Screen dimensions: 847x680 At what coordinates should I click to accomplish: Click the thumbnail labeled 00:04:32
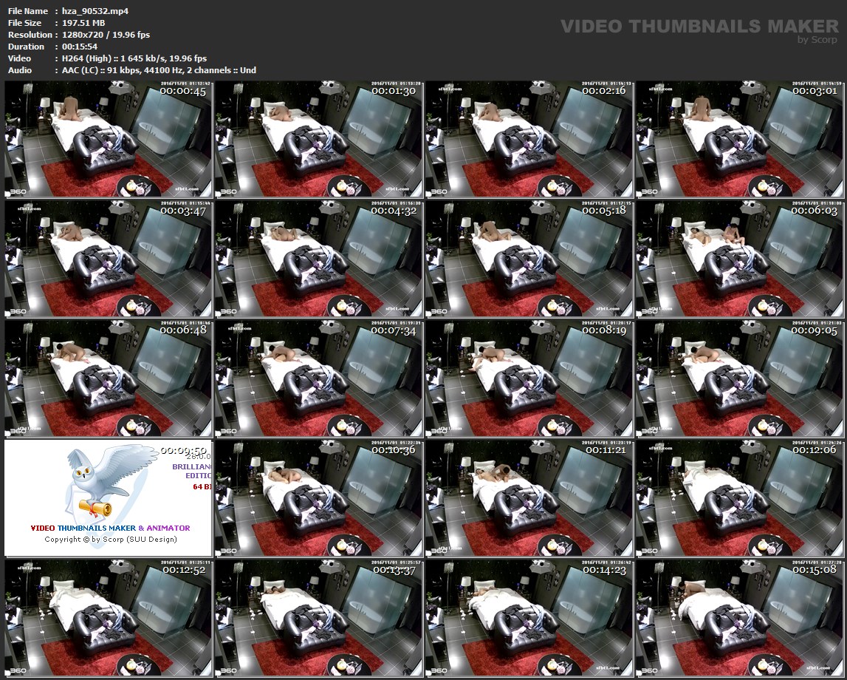coord(318,258)
